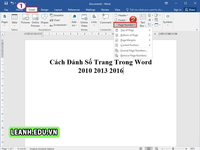Click the Page 1 of 1 status indicator

tap(8, 148)
